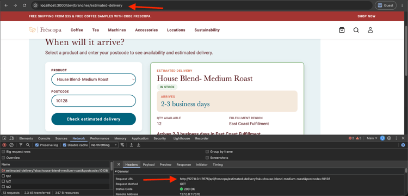Screen dimensions: 408x196
Task: Open the Machines navigation menu
Action: pos(117,30)
